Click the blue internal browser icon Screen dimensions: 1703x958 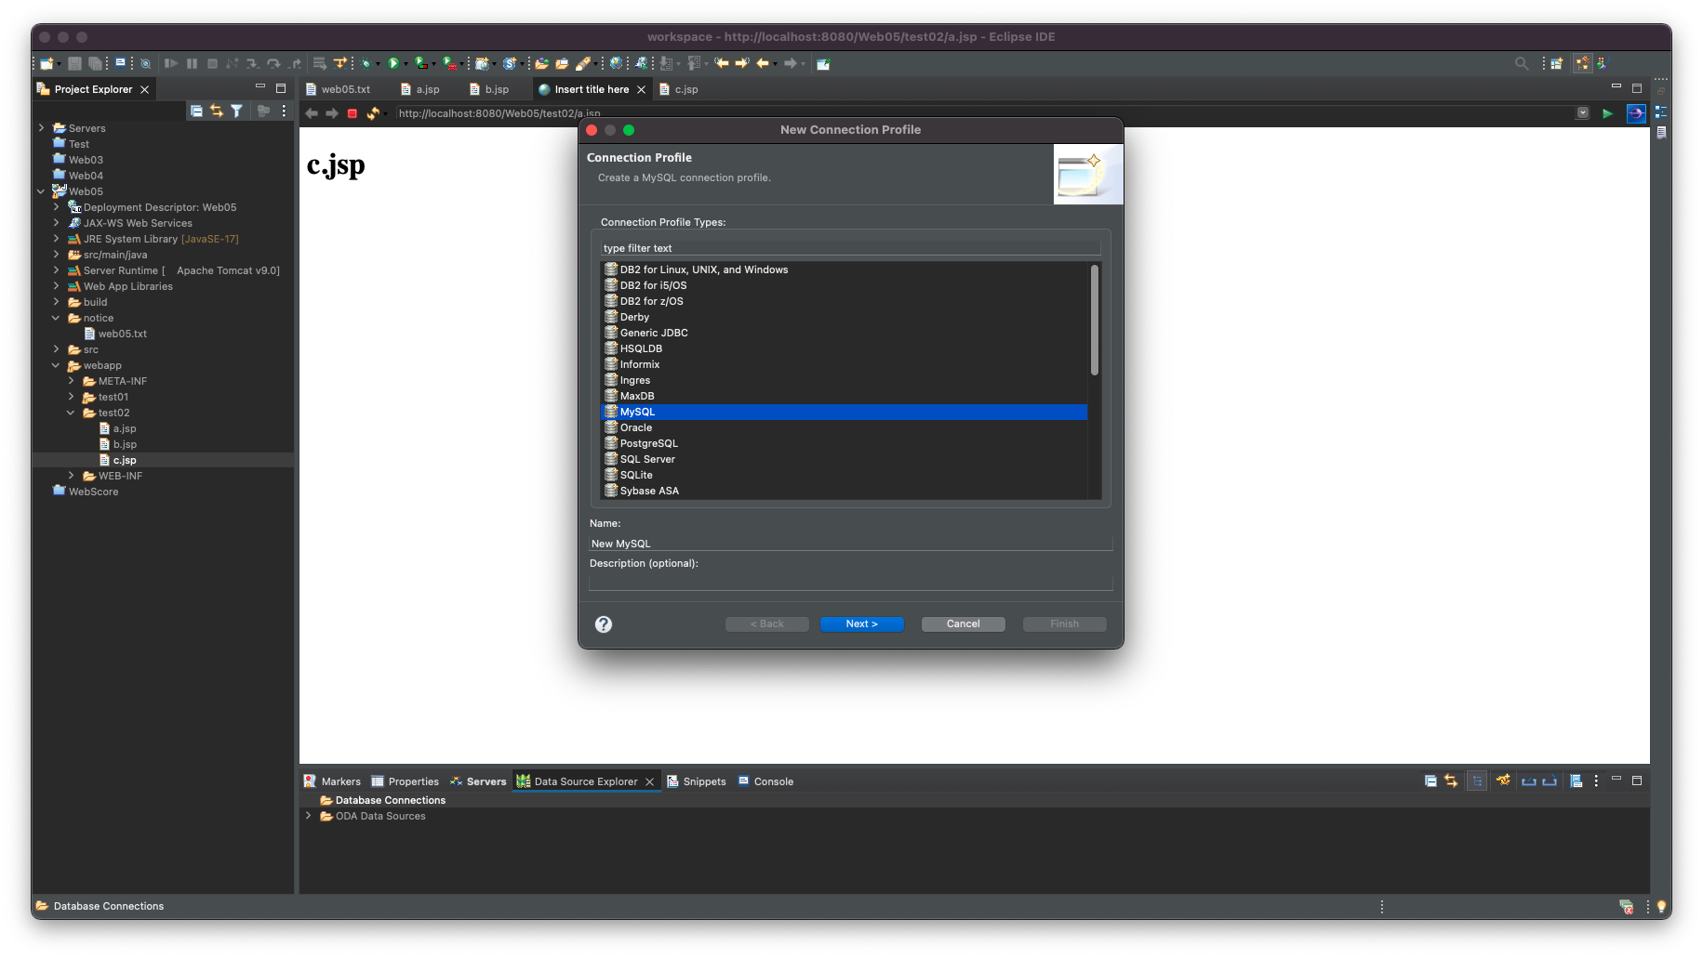[x=1636, y=113]
